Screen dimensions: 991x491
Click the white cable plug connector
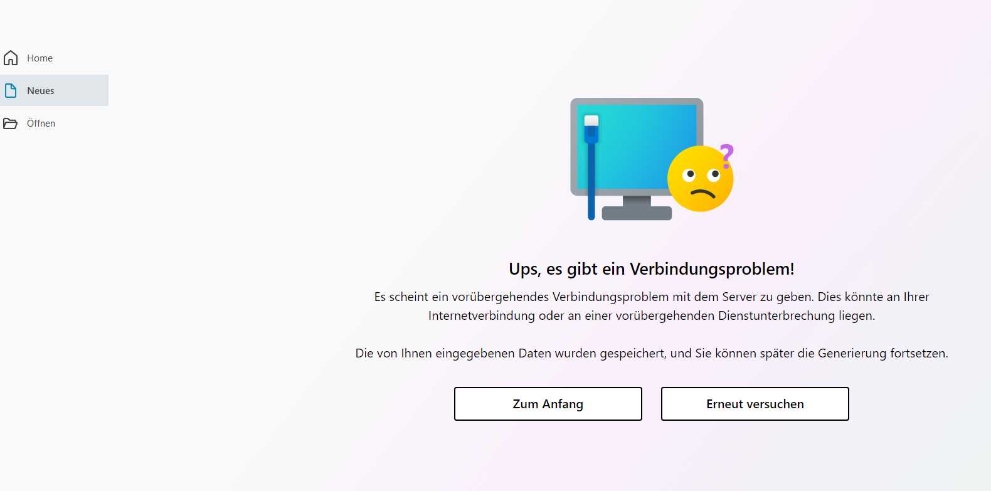pos(591,120)
